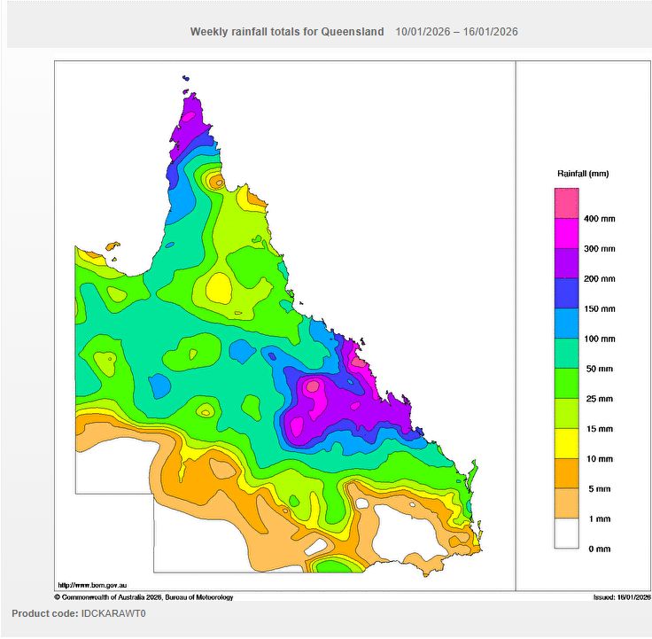Image resolution: width=652 pixels, height=639 pixels.
Task: Select the green swatch between 50 and 25 mm
Action: [566, 384]
